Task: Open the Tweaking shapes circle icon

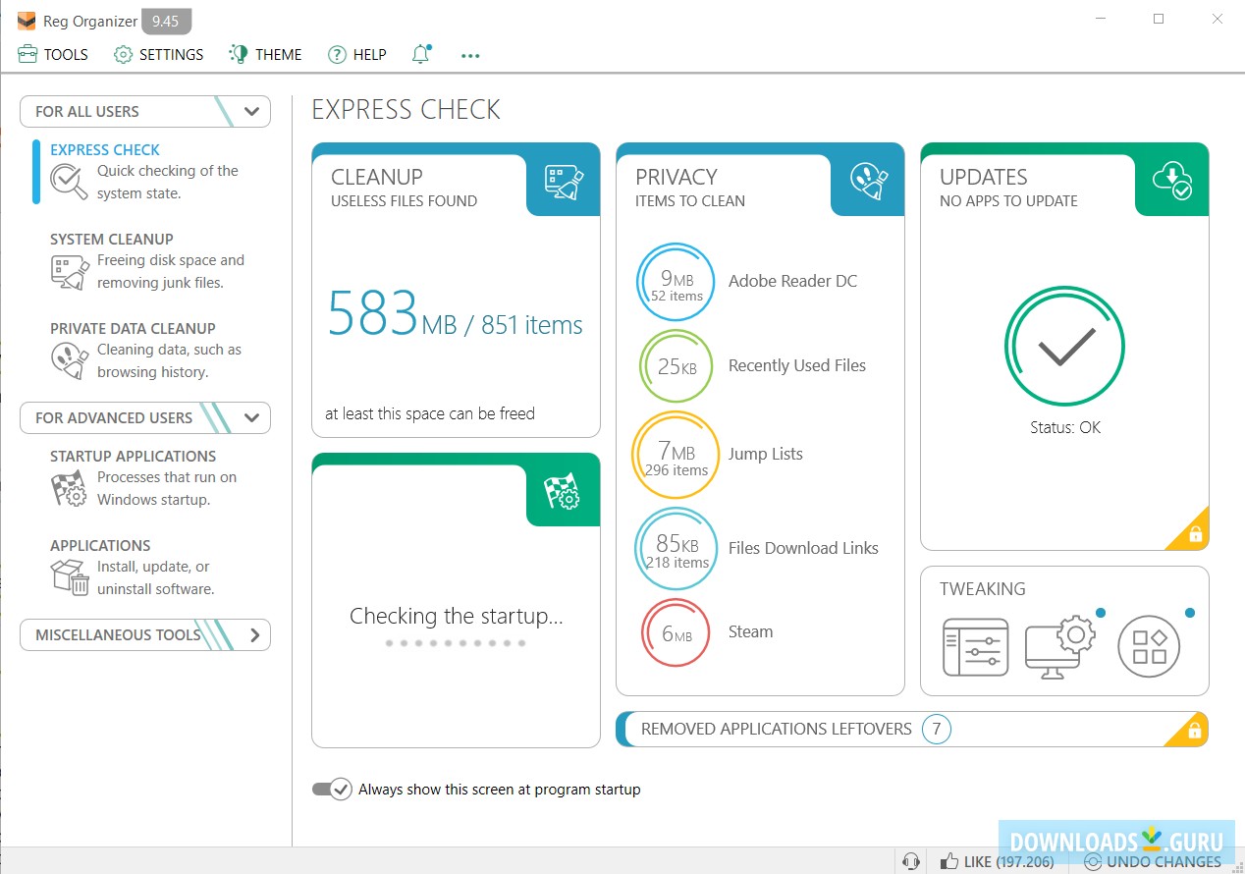Action: click(1149, 647)
